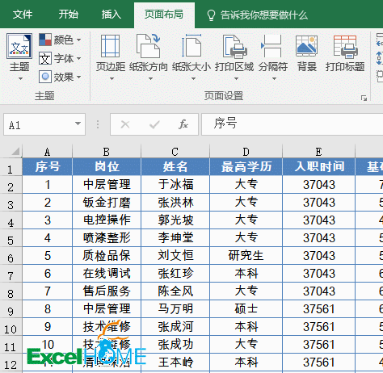Select column D header
This screenshot has width=383, height=373.
tap(246, 152)
